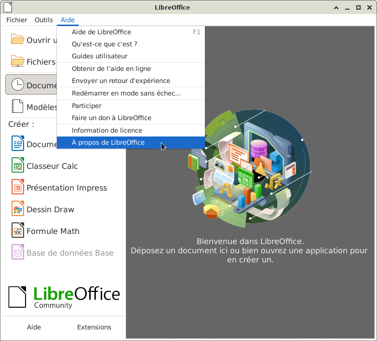
Task: Create a Classeur Calc spreadsheet
Action: (x=52, y=166)
